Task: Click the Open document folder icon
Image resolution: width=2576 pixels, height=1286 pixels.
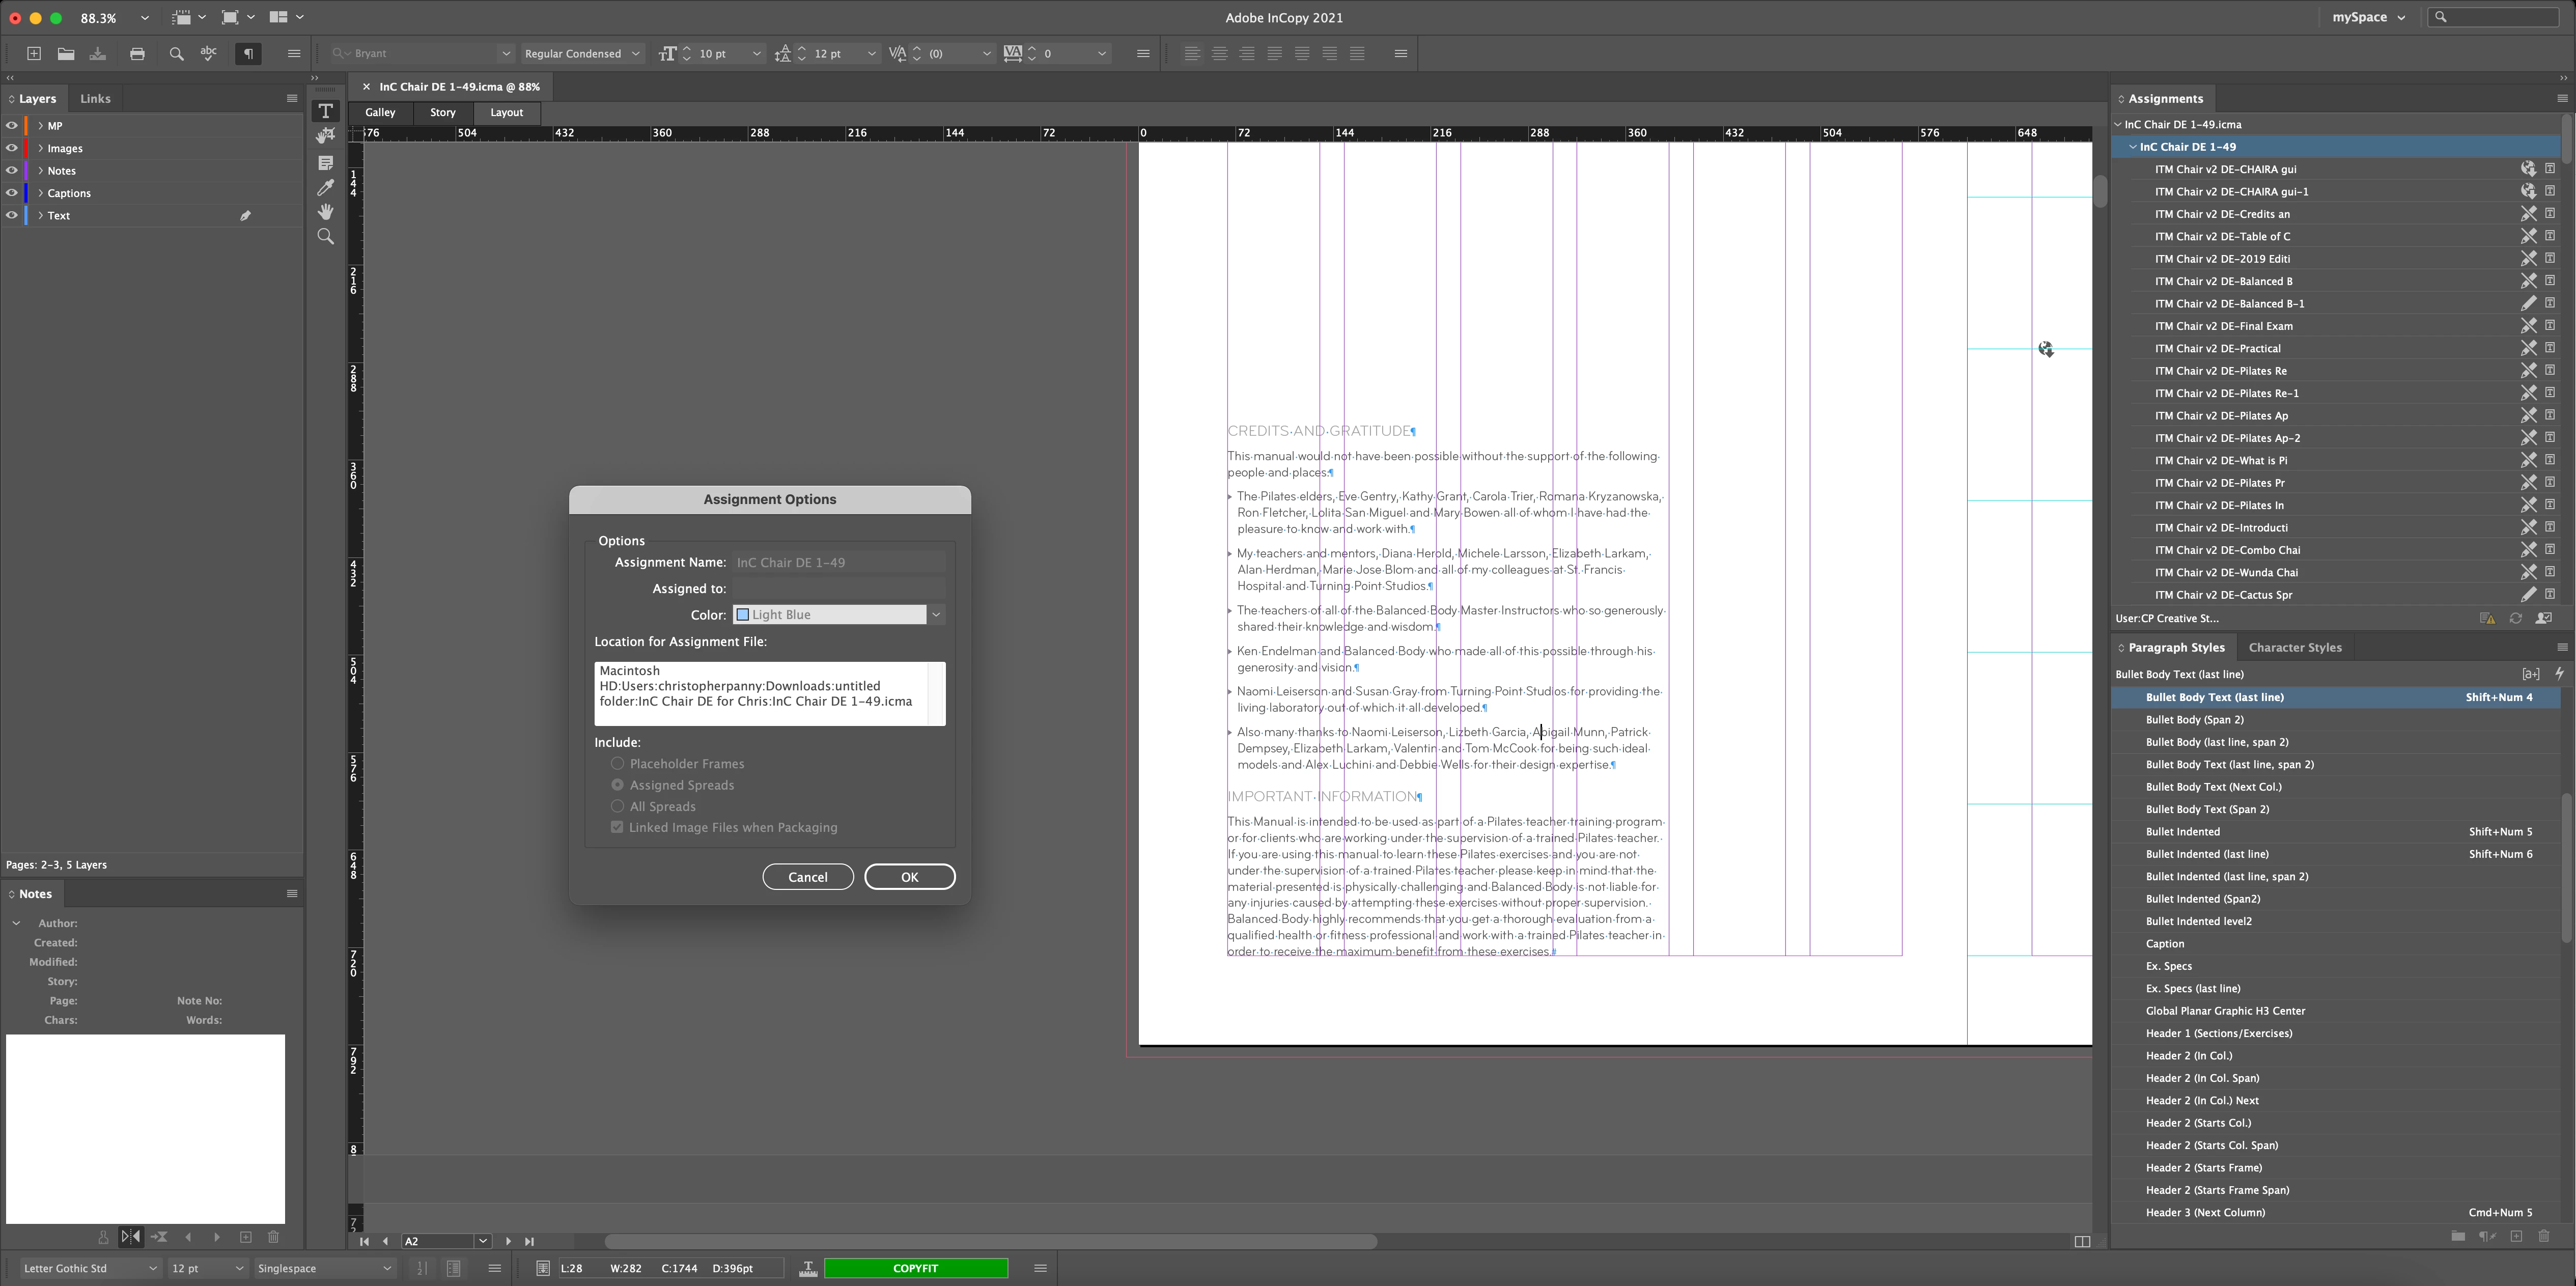Action: [x=66, y=54]
